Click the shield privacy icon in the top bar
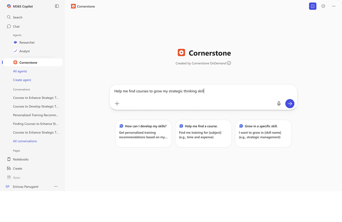Viewport: 342px width, 222px height. (323, 6)
